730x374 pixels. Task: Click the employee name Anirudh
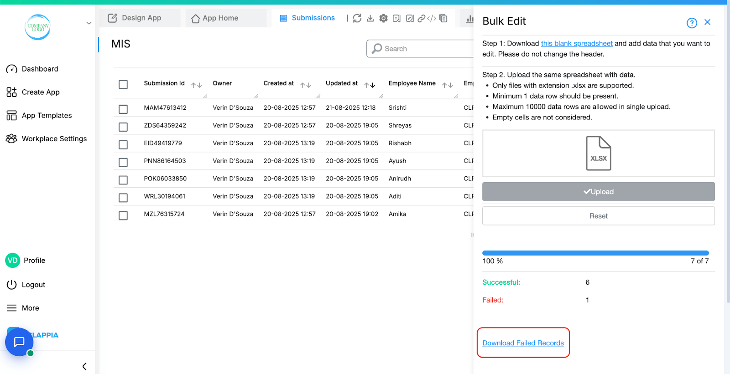tap(400, 179)
